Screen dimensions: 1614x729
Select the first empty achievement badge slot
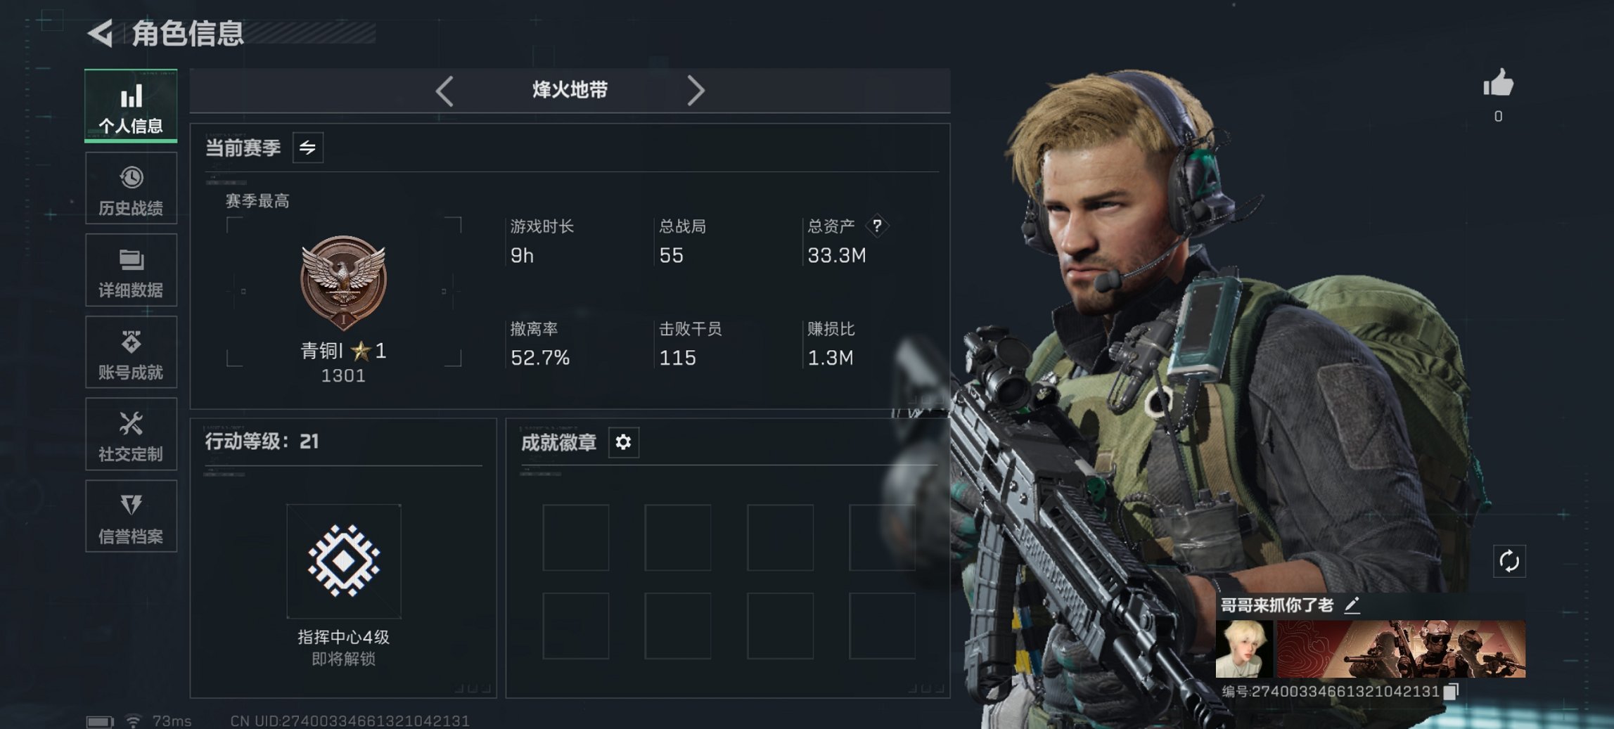575,537
